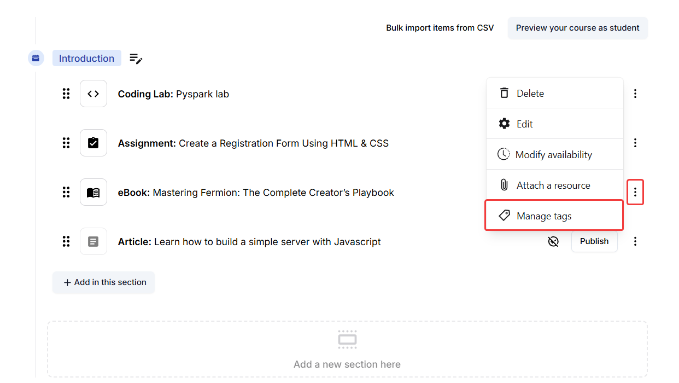The width and height of the screenshot is (679, 383).
Task: Open the three-dot menu for Article row
Action: click(635, 241)
